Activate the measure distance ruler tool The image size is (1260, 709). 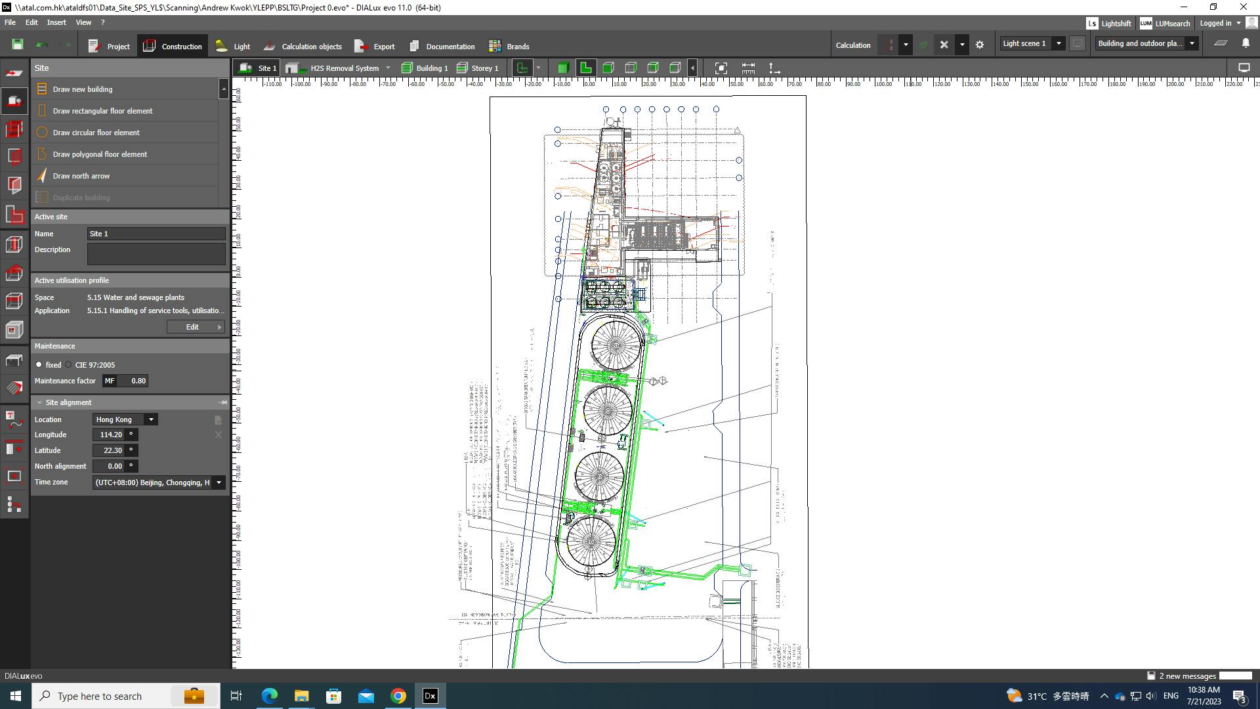747,68
